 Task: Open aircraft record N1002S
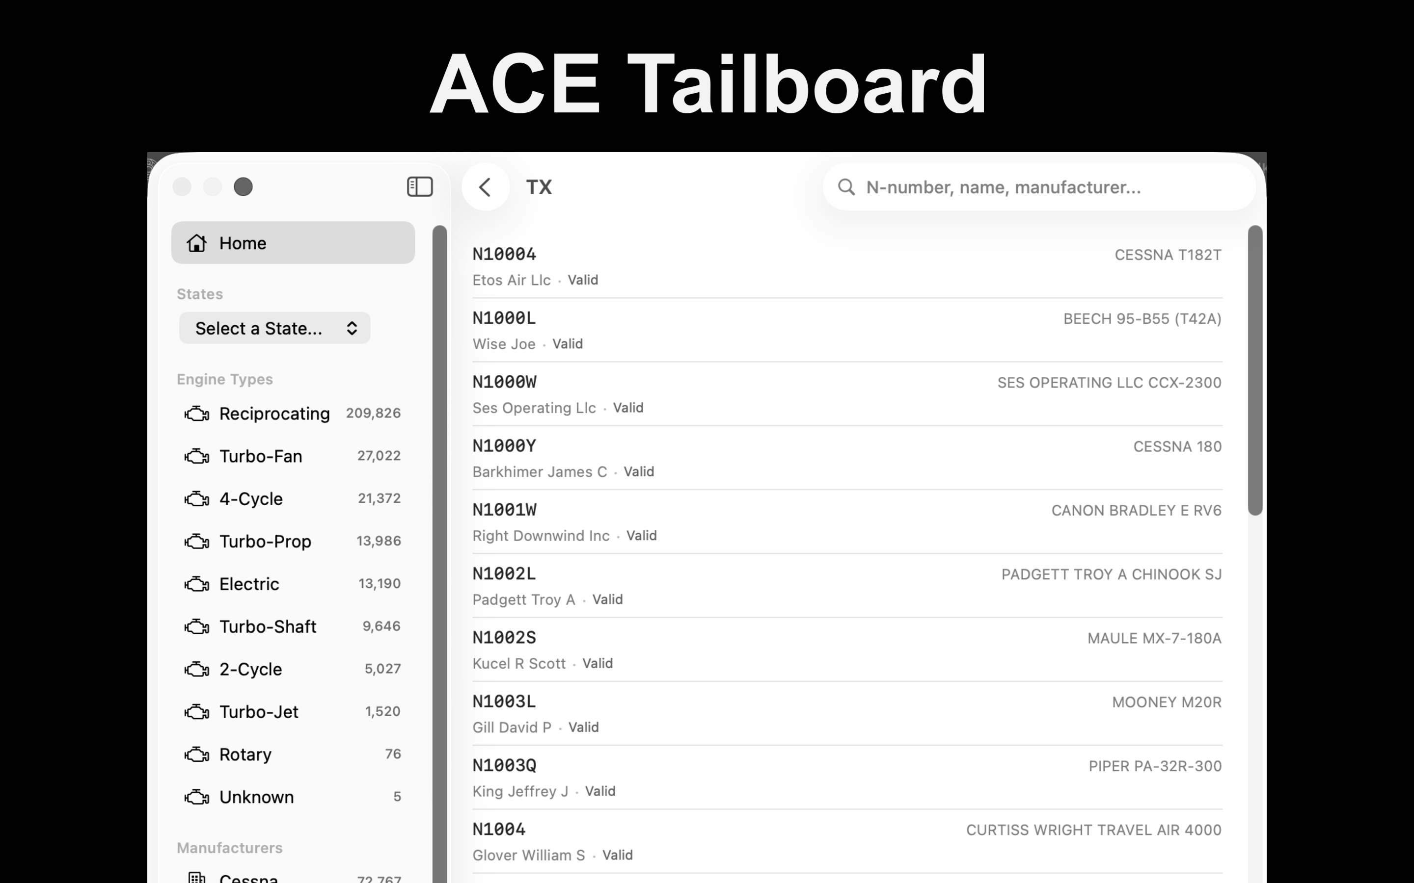(847, 649)
